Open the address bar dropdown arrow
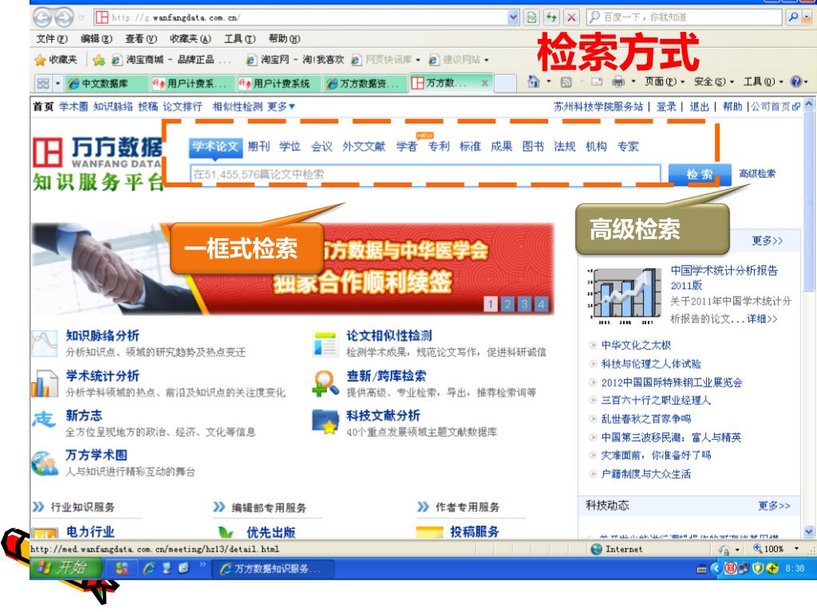817x612 pixels. click(513, 18)
